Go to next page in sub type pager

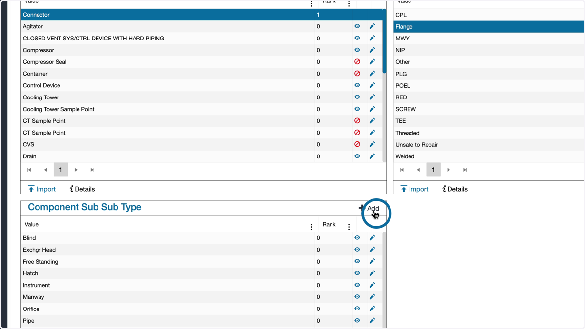[449, 170]
